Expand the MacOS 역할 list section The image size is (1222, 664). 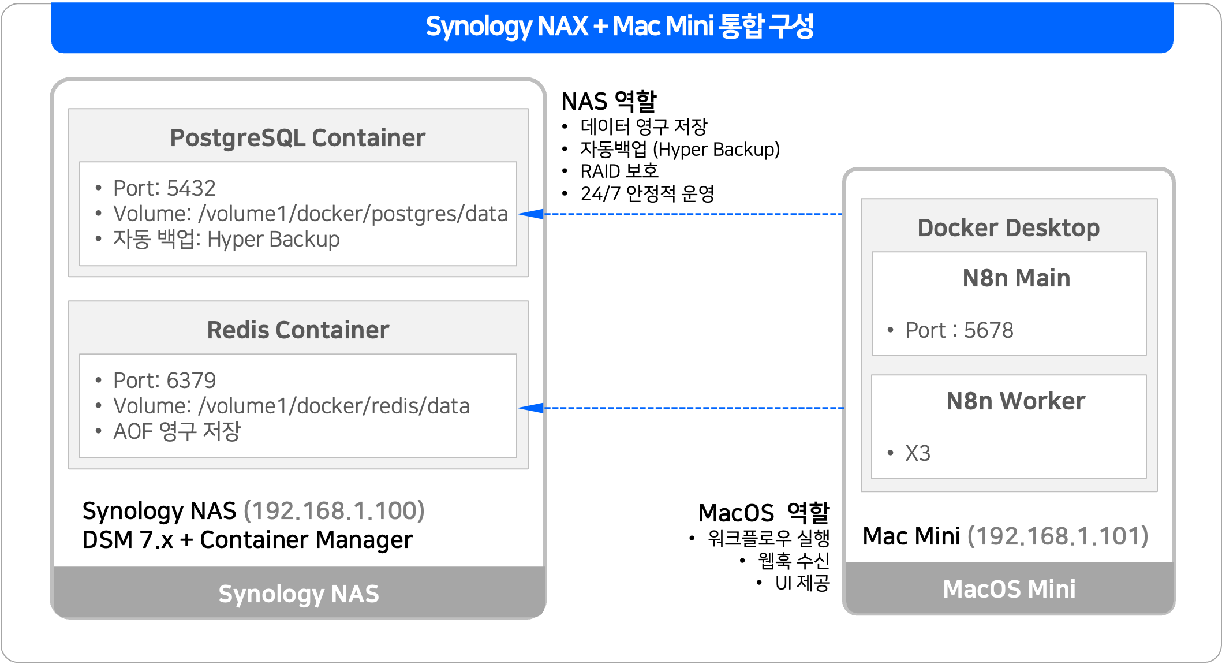(764, 512)
